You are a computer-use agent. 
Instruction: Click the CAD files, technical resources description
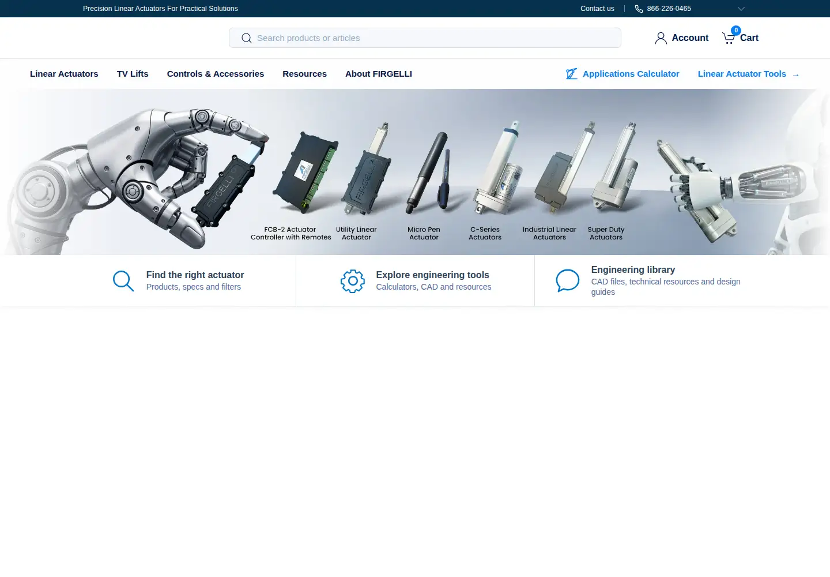point(666,287)
